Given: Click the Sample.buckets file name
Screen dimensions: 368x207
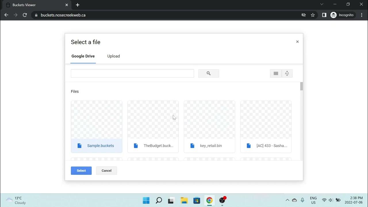Looking at the screenshot, I should click(x=101, y=146).
